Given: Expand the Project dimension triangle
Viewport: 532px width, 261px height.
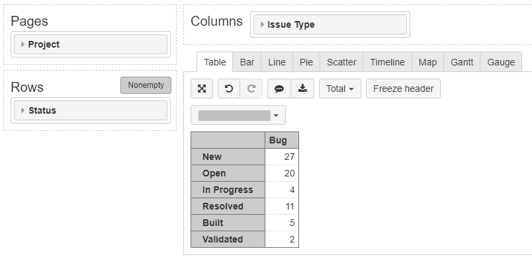Looking at the screenshot, I should (x=22, y=44).
